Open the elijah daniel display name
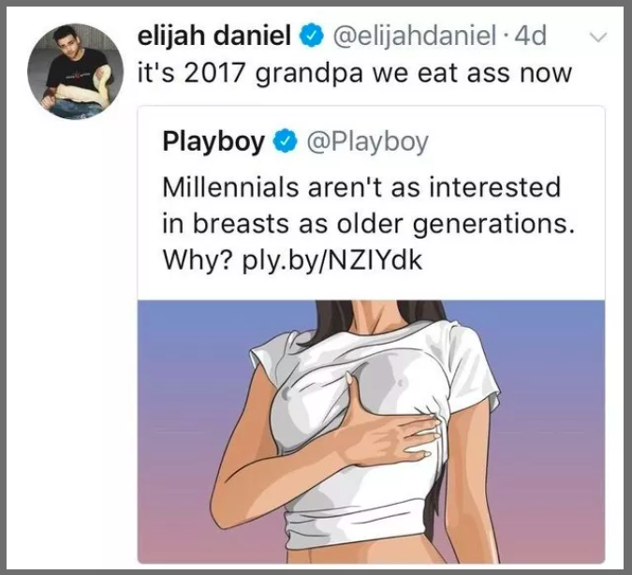Image resolution: width=632 pixels, height=575 pixels. pos(214,35)
